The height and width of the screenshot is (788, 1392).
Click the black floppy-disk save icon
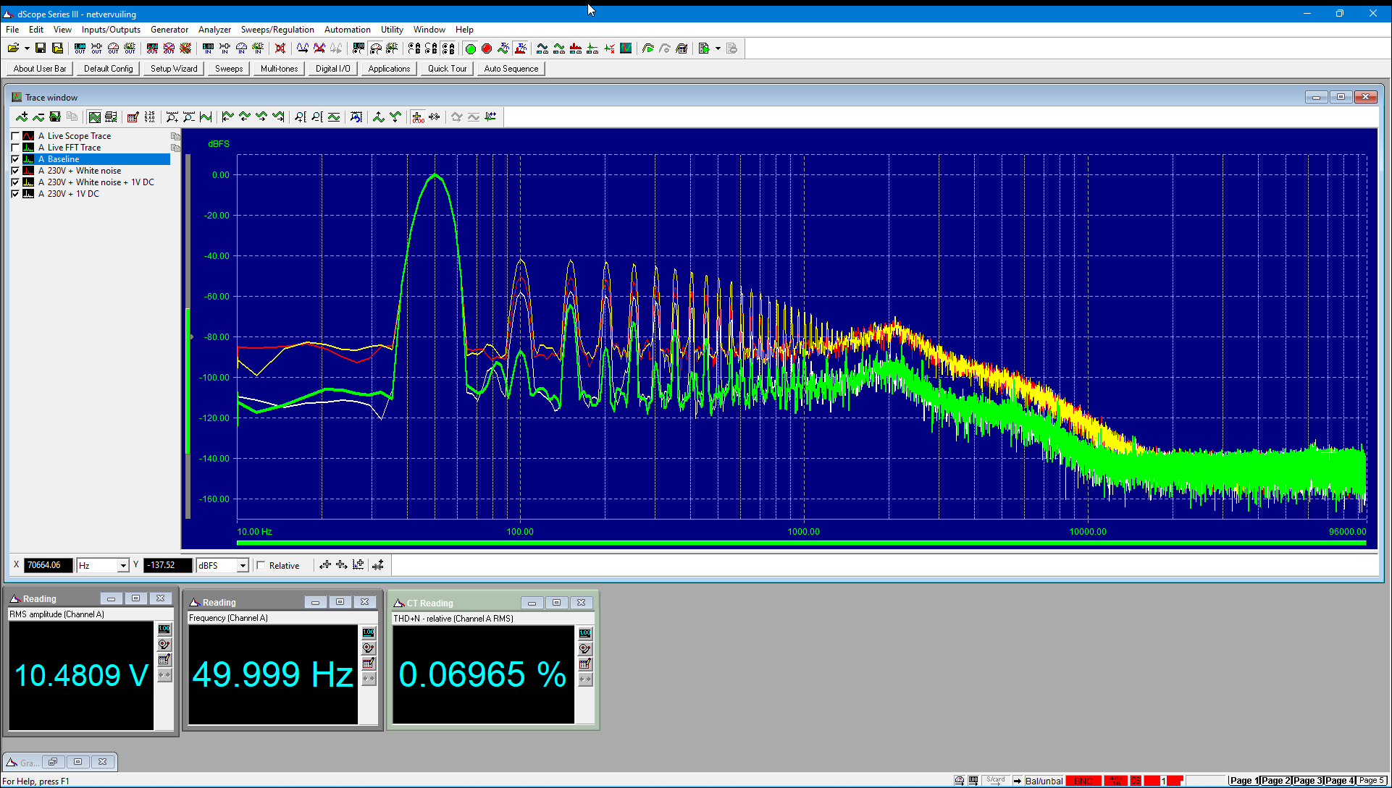click(41, 48)
